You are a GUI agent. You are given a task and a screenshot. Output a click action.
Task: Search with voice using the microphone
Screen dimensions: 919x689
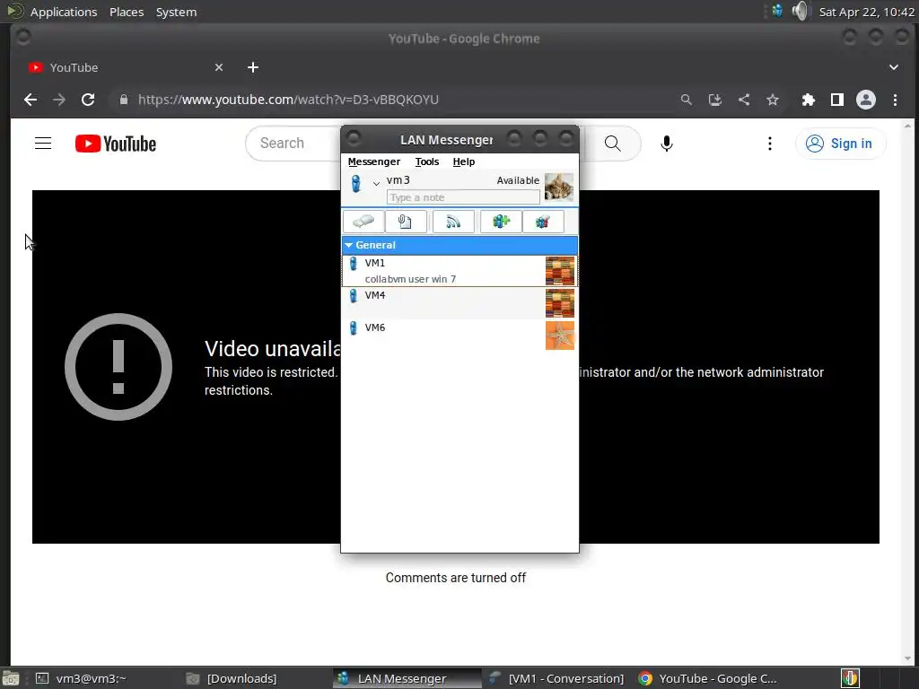tap(667, 143)
